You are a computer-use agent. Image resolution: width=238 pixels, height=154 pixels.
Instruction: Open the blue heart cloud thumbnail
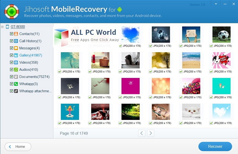[131, 34]
